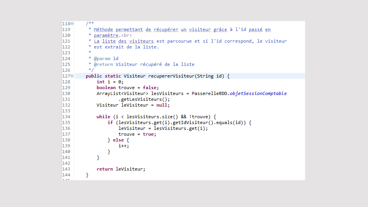Click the underlined word 'paramètre' in the comment
Image resolution: width=368 pixels, height=207 pixels.
pos(106,35)
